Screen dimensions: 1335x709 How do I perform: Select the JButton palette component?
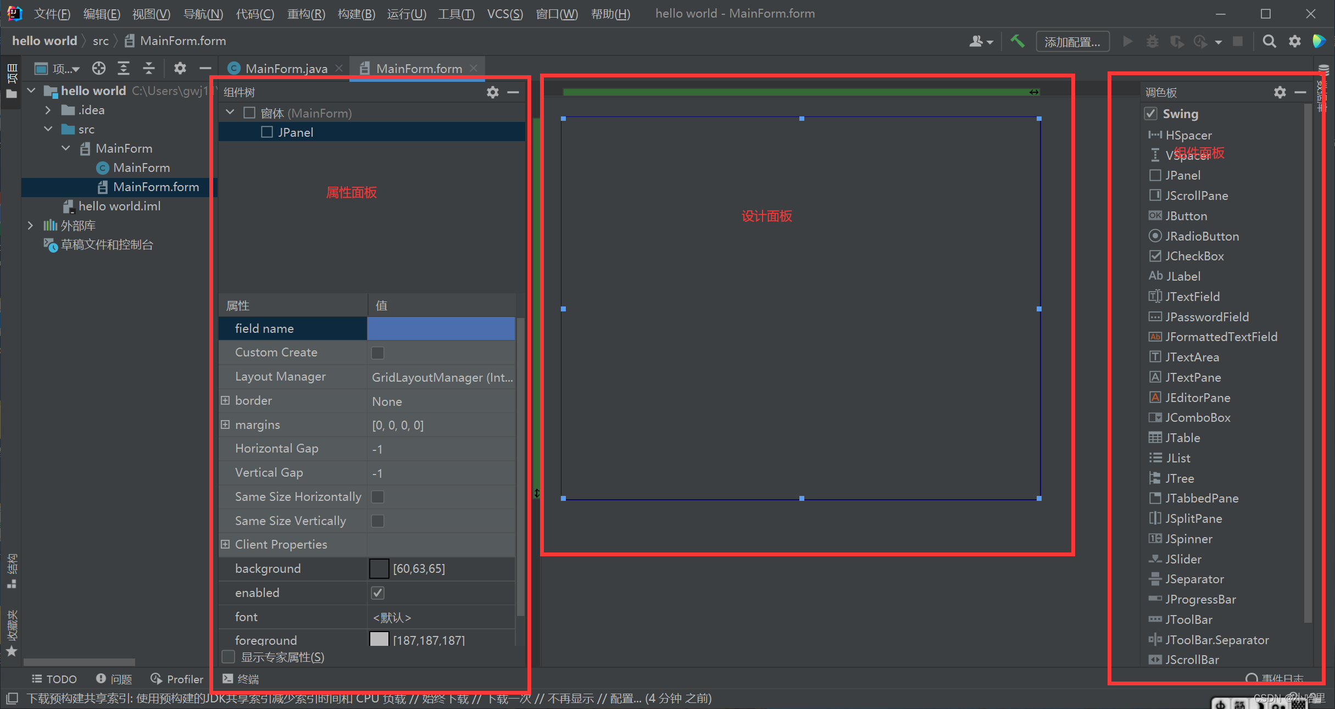pos(1186,216)
